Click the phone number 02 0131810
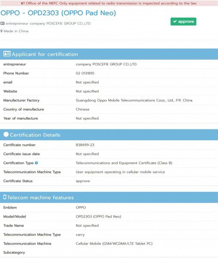Viewport: 218px width, 258px height. coord(85,73)
